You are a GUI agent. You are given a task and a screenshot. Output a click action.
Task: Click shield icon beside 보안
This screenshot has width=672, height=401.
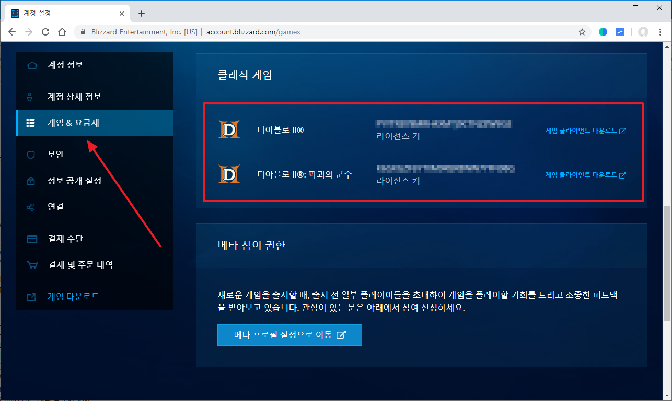(x=31, y=155)
